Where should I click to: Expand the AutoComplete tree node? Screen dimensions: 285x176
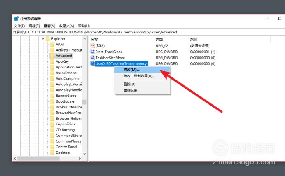(x=48, y=79)
